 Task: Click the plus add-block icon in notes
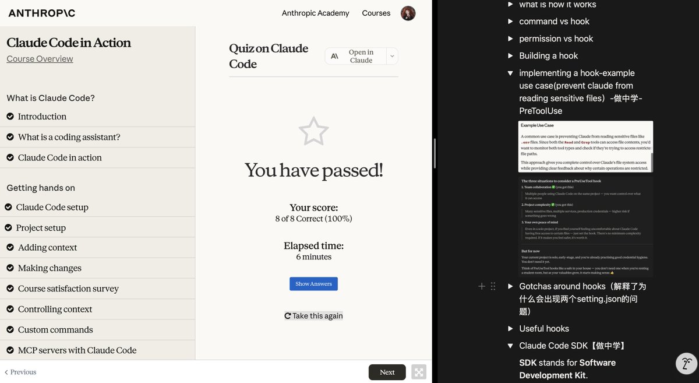[482, 286]
